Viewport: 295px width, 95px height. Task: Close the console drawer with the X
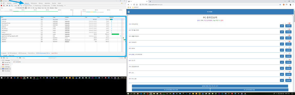125,55
